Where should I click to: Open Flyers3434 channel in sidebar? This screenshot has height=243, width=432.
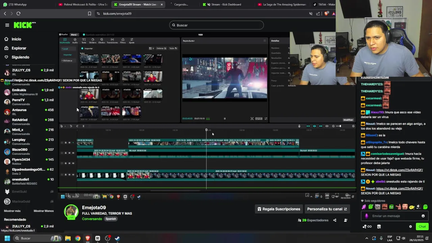pos(29,161)
